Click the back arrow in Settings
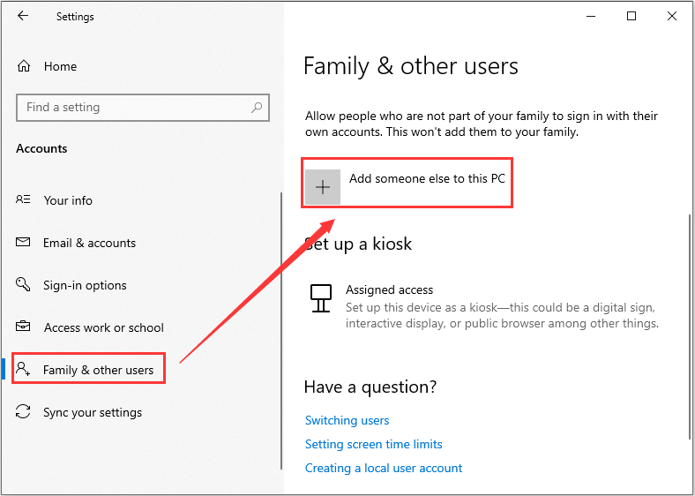The height and width of the screenshot is (496, 695). point(23,16)
